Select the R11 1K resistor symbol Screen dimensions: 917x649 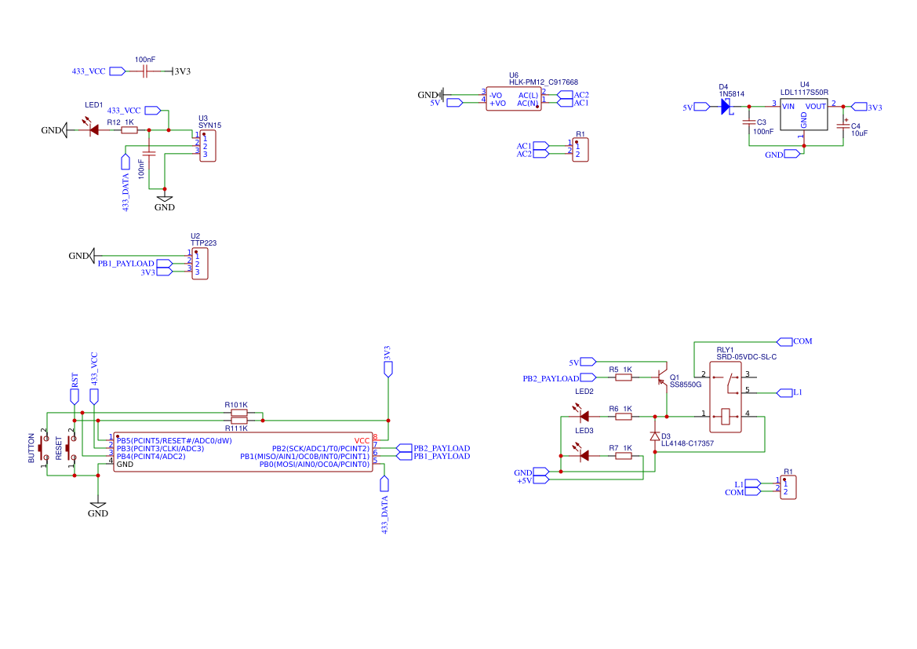(x=239, y=421)
